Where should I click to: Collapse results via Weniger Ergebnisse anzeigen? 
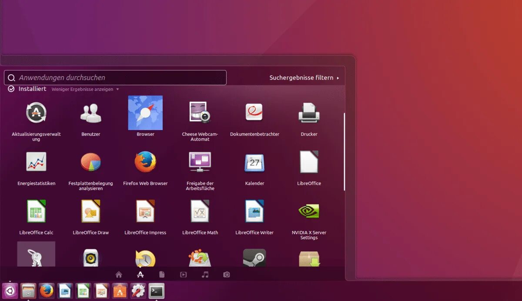click(x=85, y=89)
